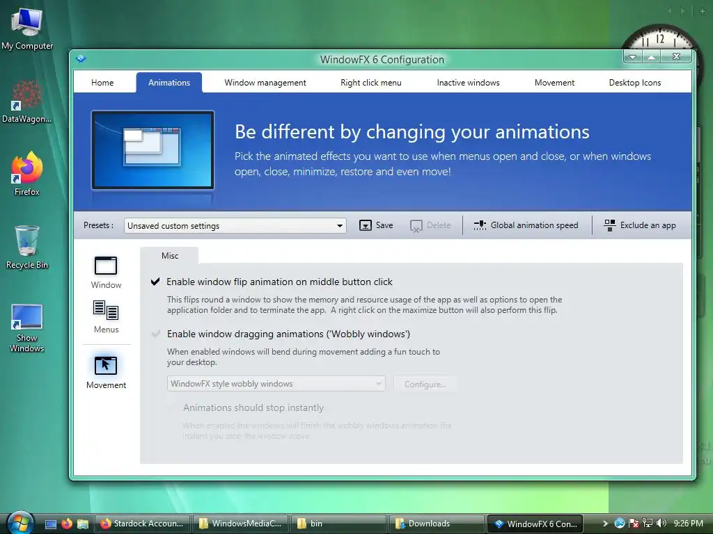Viewport: 713px width, 534px height.
Task: Click the taskbar clock showing 9:26 PM
Action: [688, 524]
